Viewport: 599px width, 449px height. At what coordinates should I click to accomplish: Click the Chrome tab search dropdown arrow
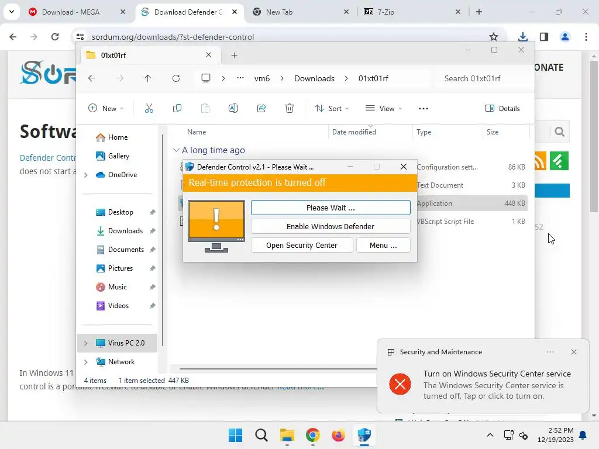(x=12, y=12)
